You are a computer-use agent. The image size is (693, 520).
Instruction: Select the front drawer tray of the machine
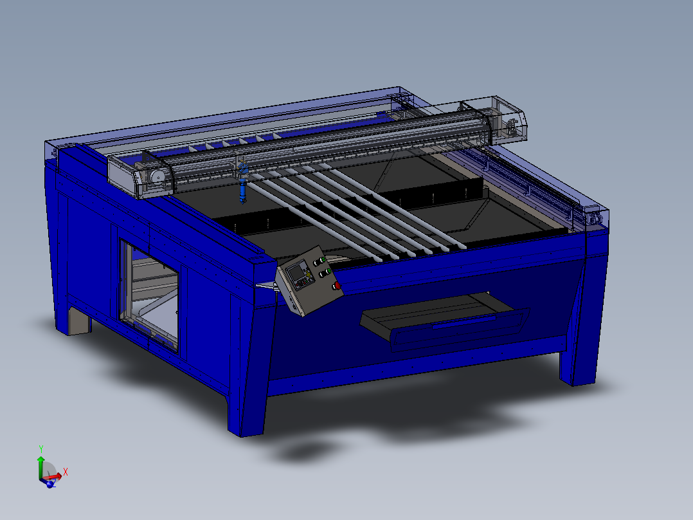[x=446, y=321]
